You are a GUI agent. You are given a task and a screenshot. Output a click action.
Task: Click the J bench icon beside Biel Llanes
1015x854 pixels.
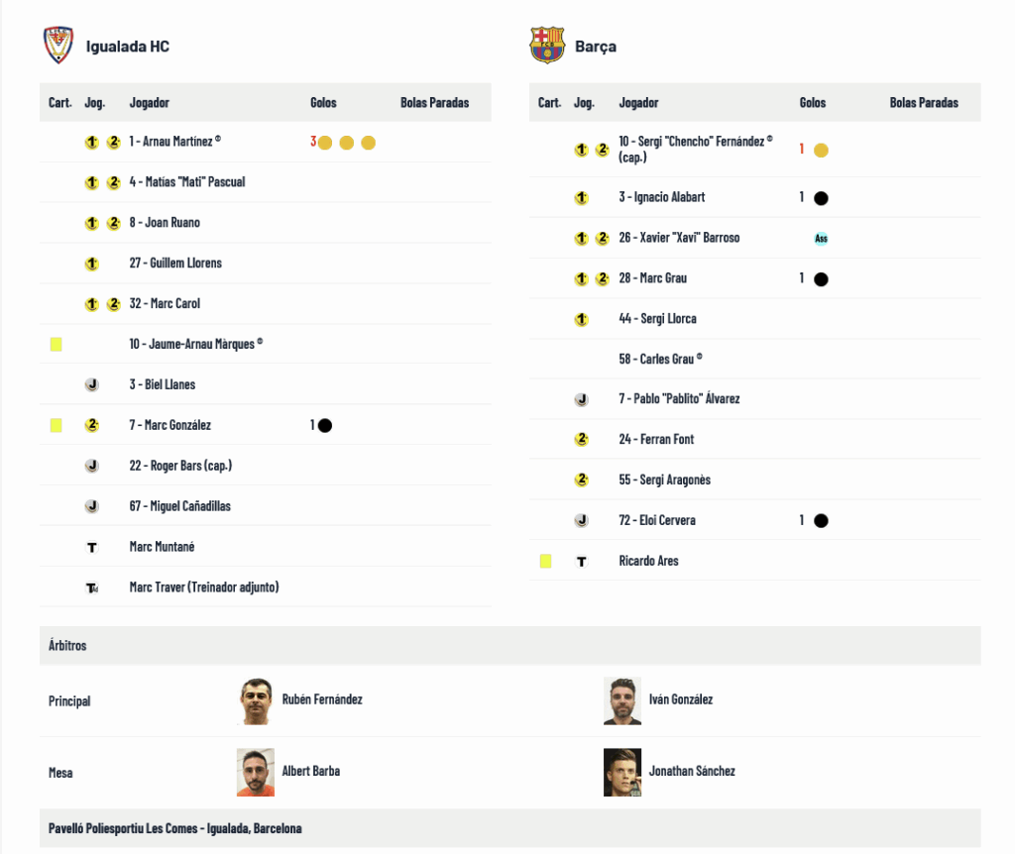tap(92, 384)
